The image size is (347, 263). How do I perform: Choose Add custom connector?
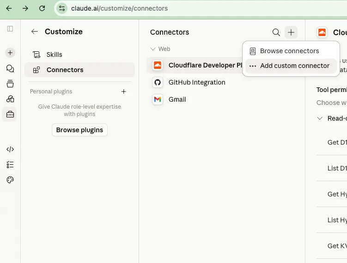tap(291, 66)
